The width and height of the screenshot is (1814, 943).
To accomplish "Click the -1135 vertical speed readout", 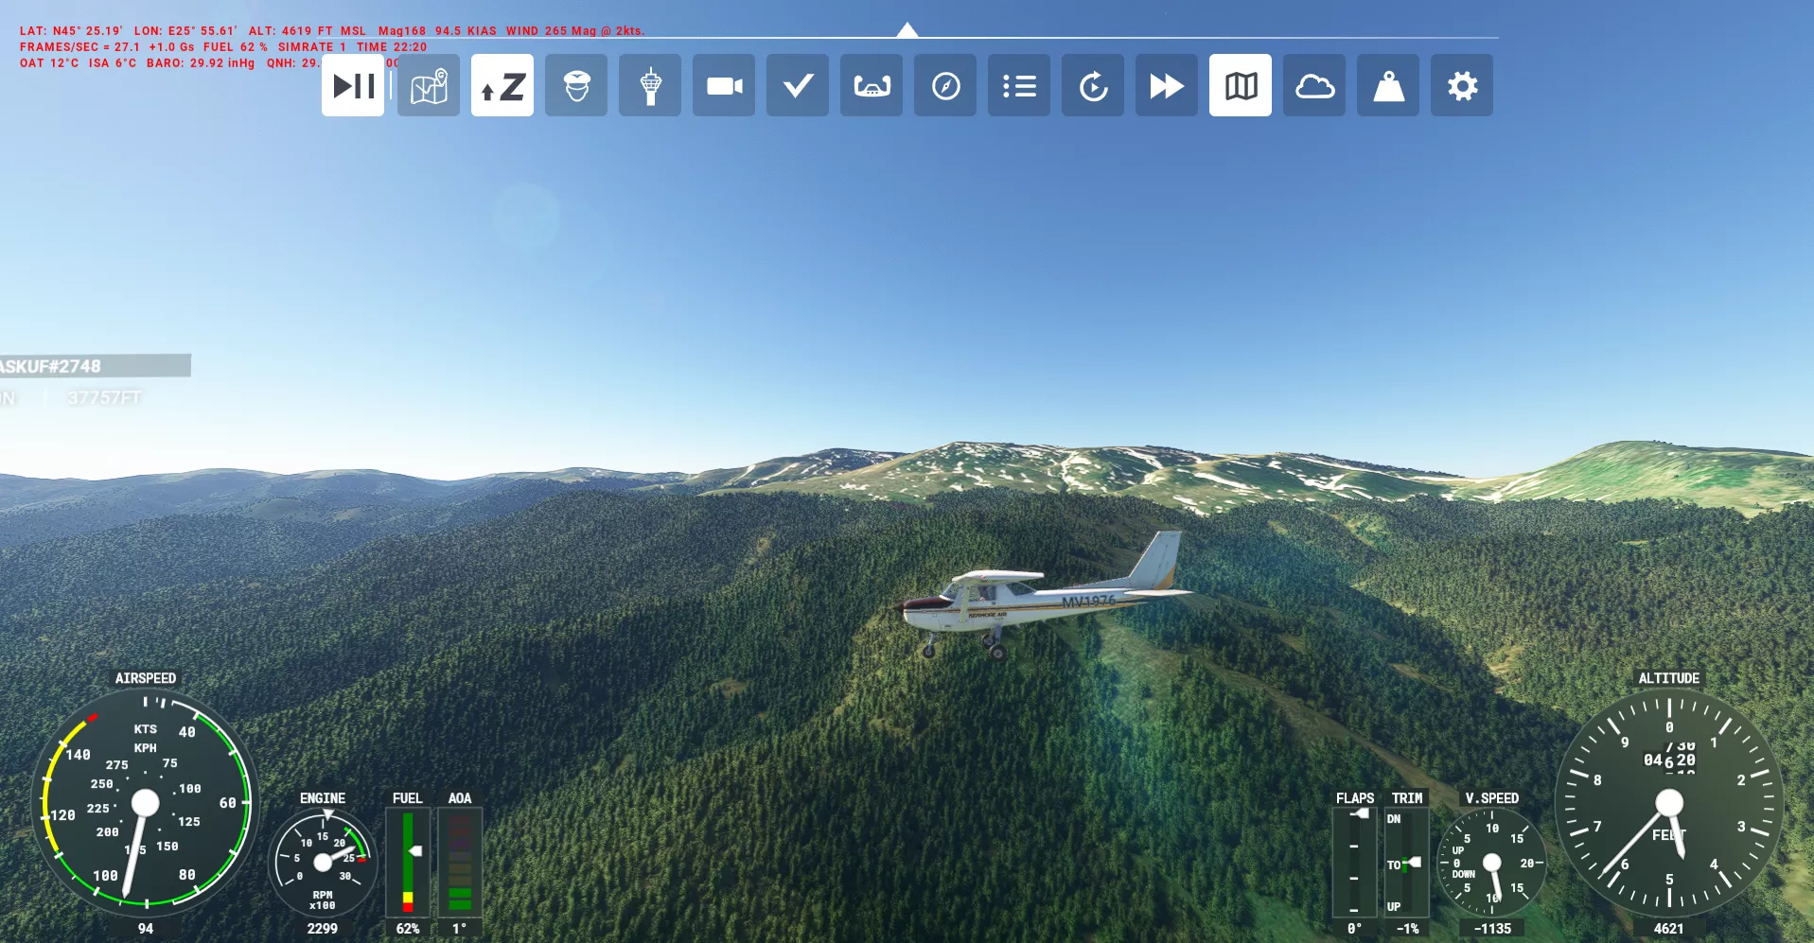I will [x=1492, y=929].
